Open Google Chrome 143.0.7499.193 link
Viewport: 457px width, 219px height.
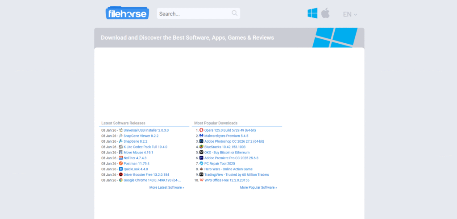point(152,180)
